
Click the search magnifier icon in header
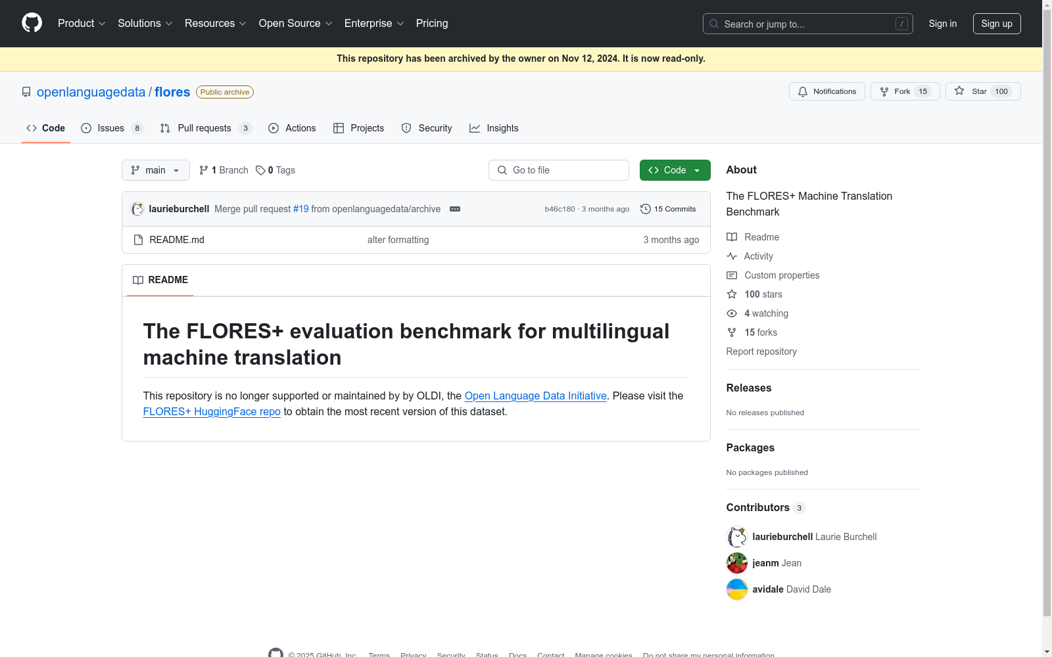pyautogui.click(x=714, y=24)
